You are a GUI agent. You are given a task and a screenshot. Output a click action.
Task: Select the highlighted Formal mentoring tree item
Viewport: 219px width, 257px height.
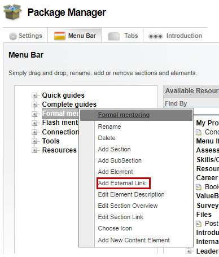point(60,114)
